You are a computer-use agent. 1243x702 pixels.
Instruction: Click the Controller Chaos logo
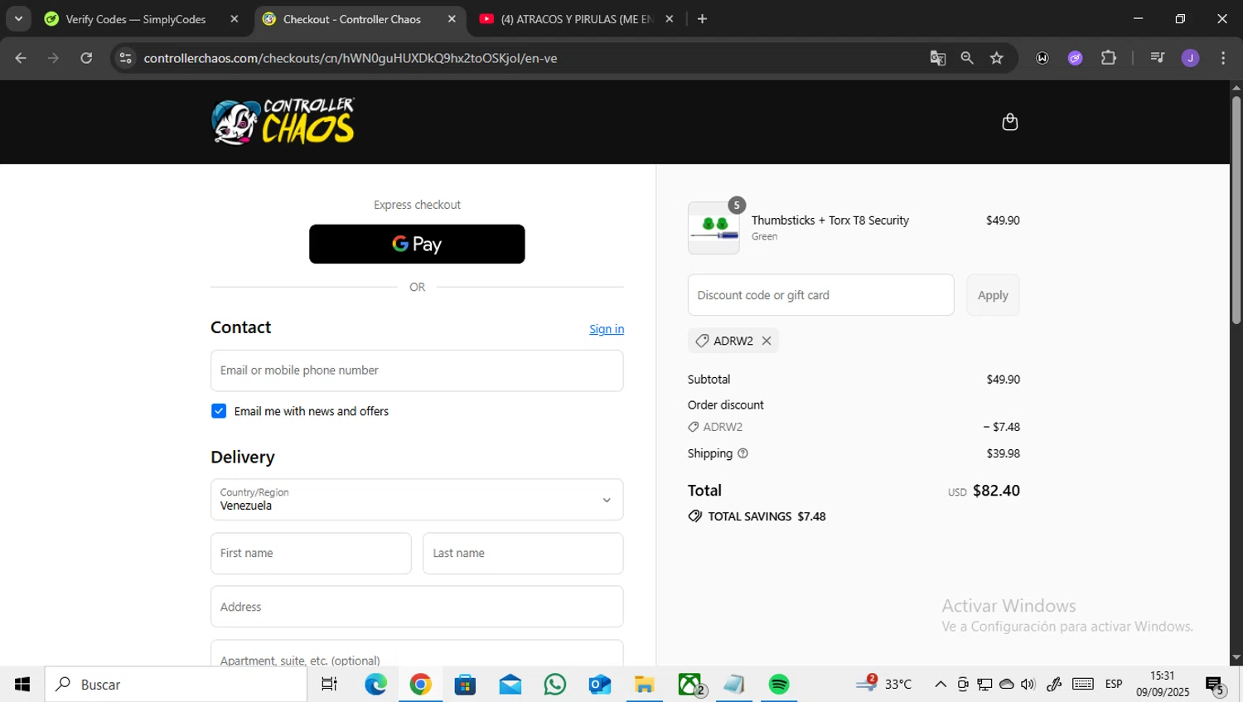(x=283, y=122)
